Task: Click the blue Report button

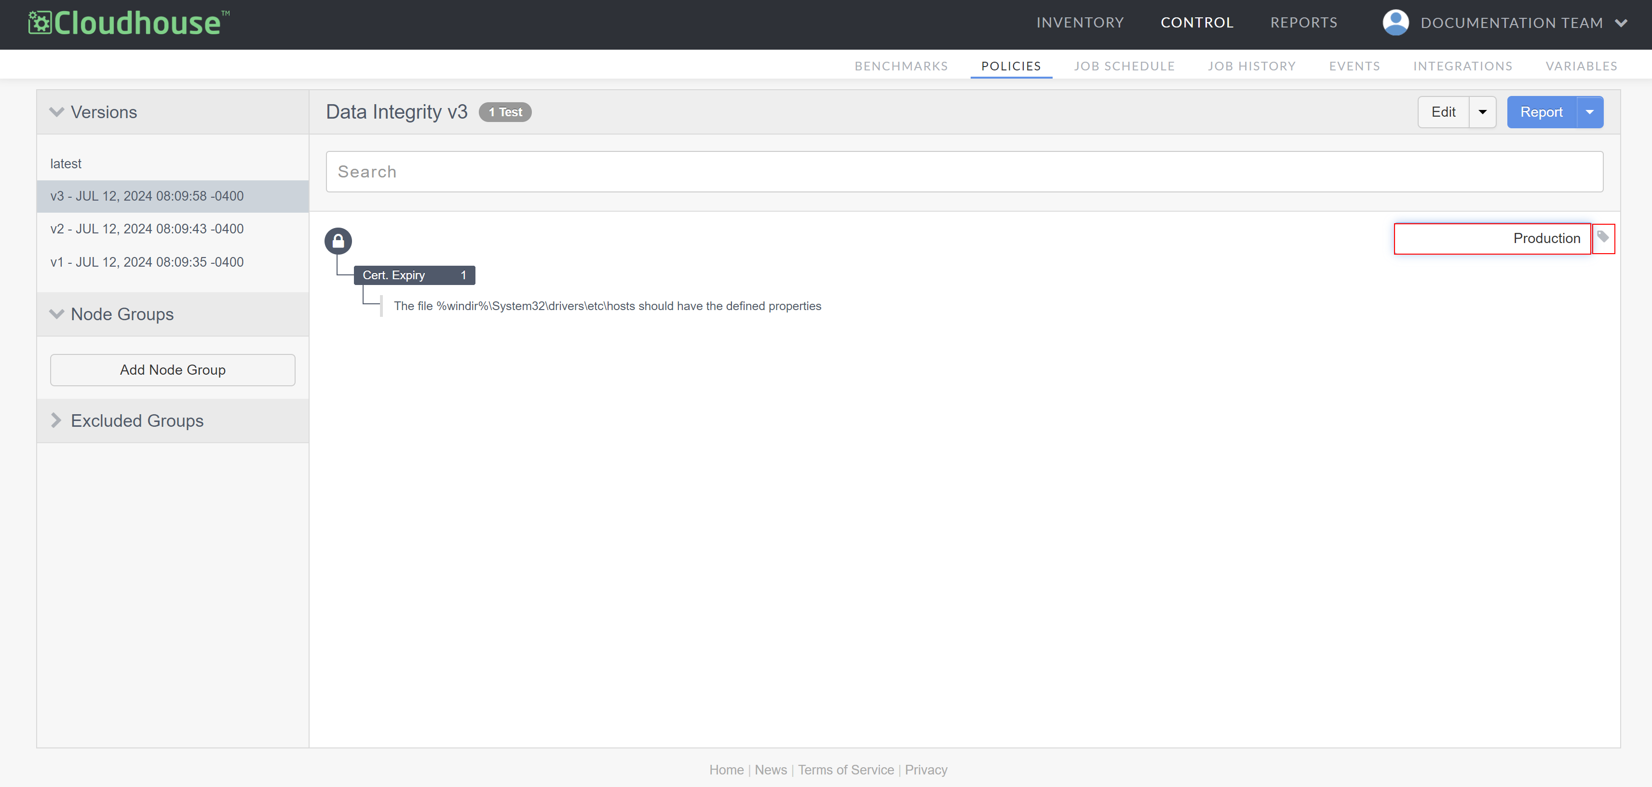Action: (x=1541, y=112)
